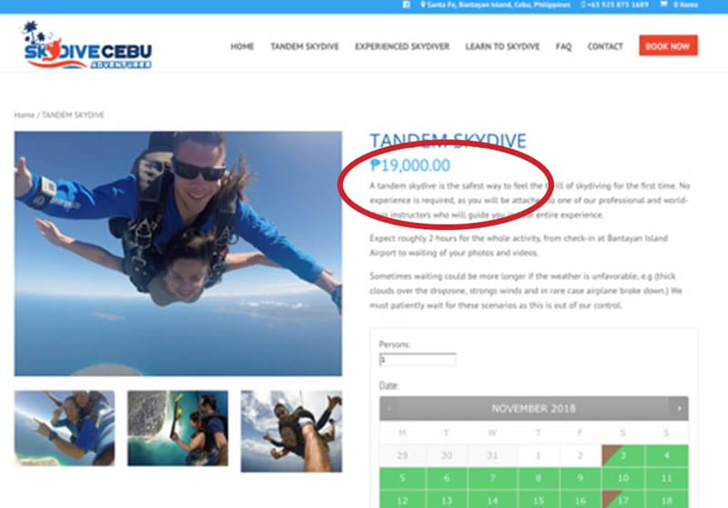View the first skydive thumbnail photo

click(x=65, y=428)
